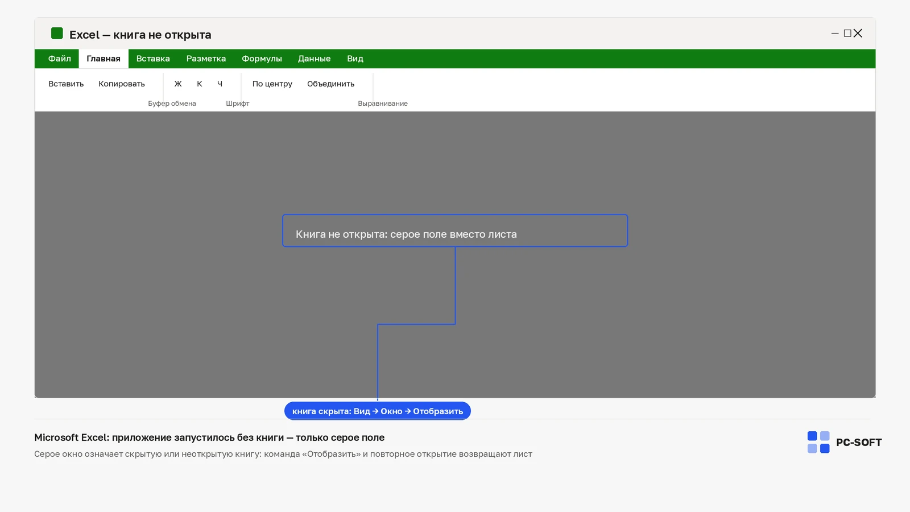Viewport: 910px width, 512px height.
Task: Click the Копировать button
Action: pyautogui.click(x=122, y=84)
